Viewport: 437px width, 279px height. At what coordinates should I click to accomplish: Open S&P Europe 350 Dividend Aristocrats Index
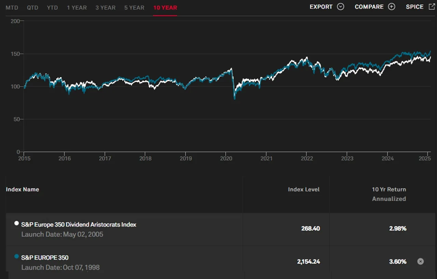tap(79, 224)
